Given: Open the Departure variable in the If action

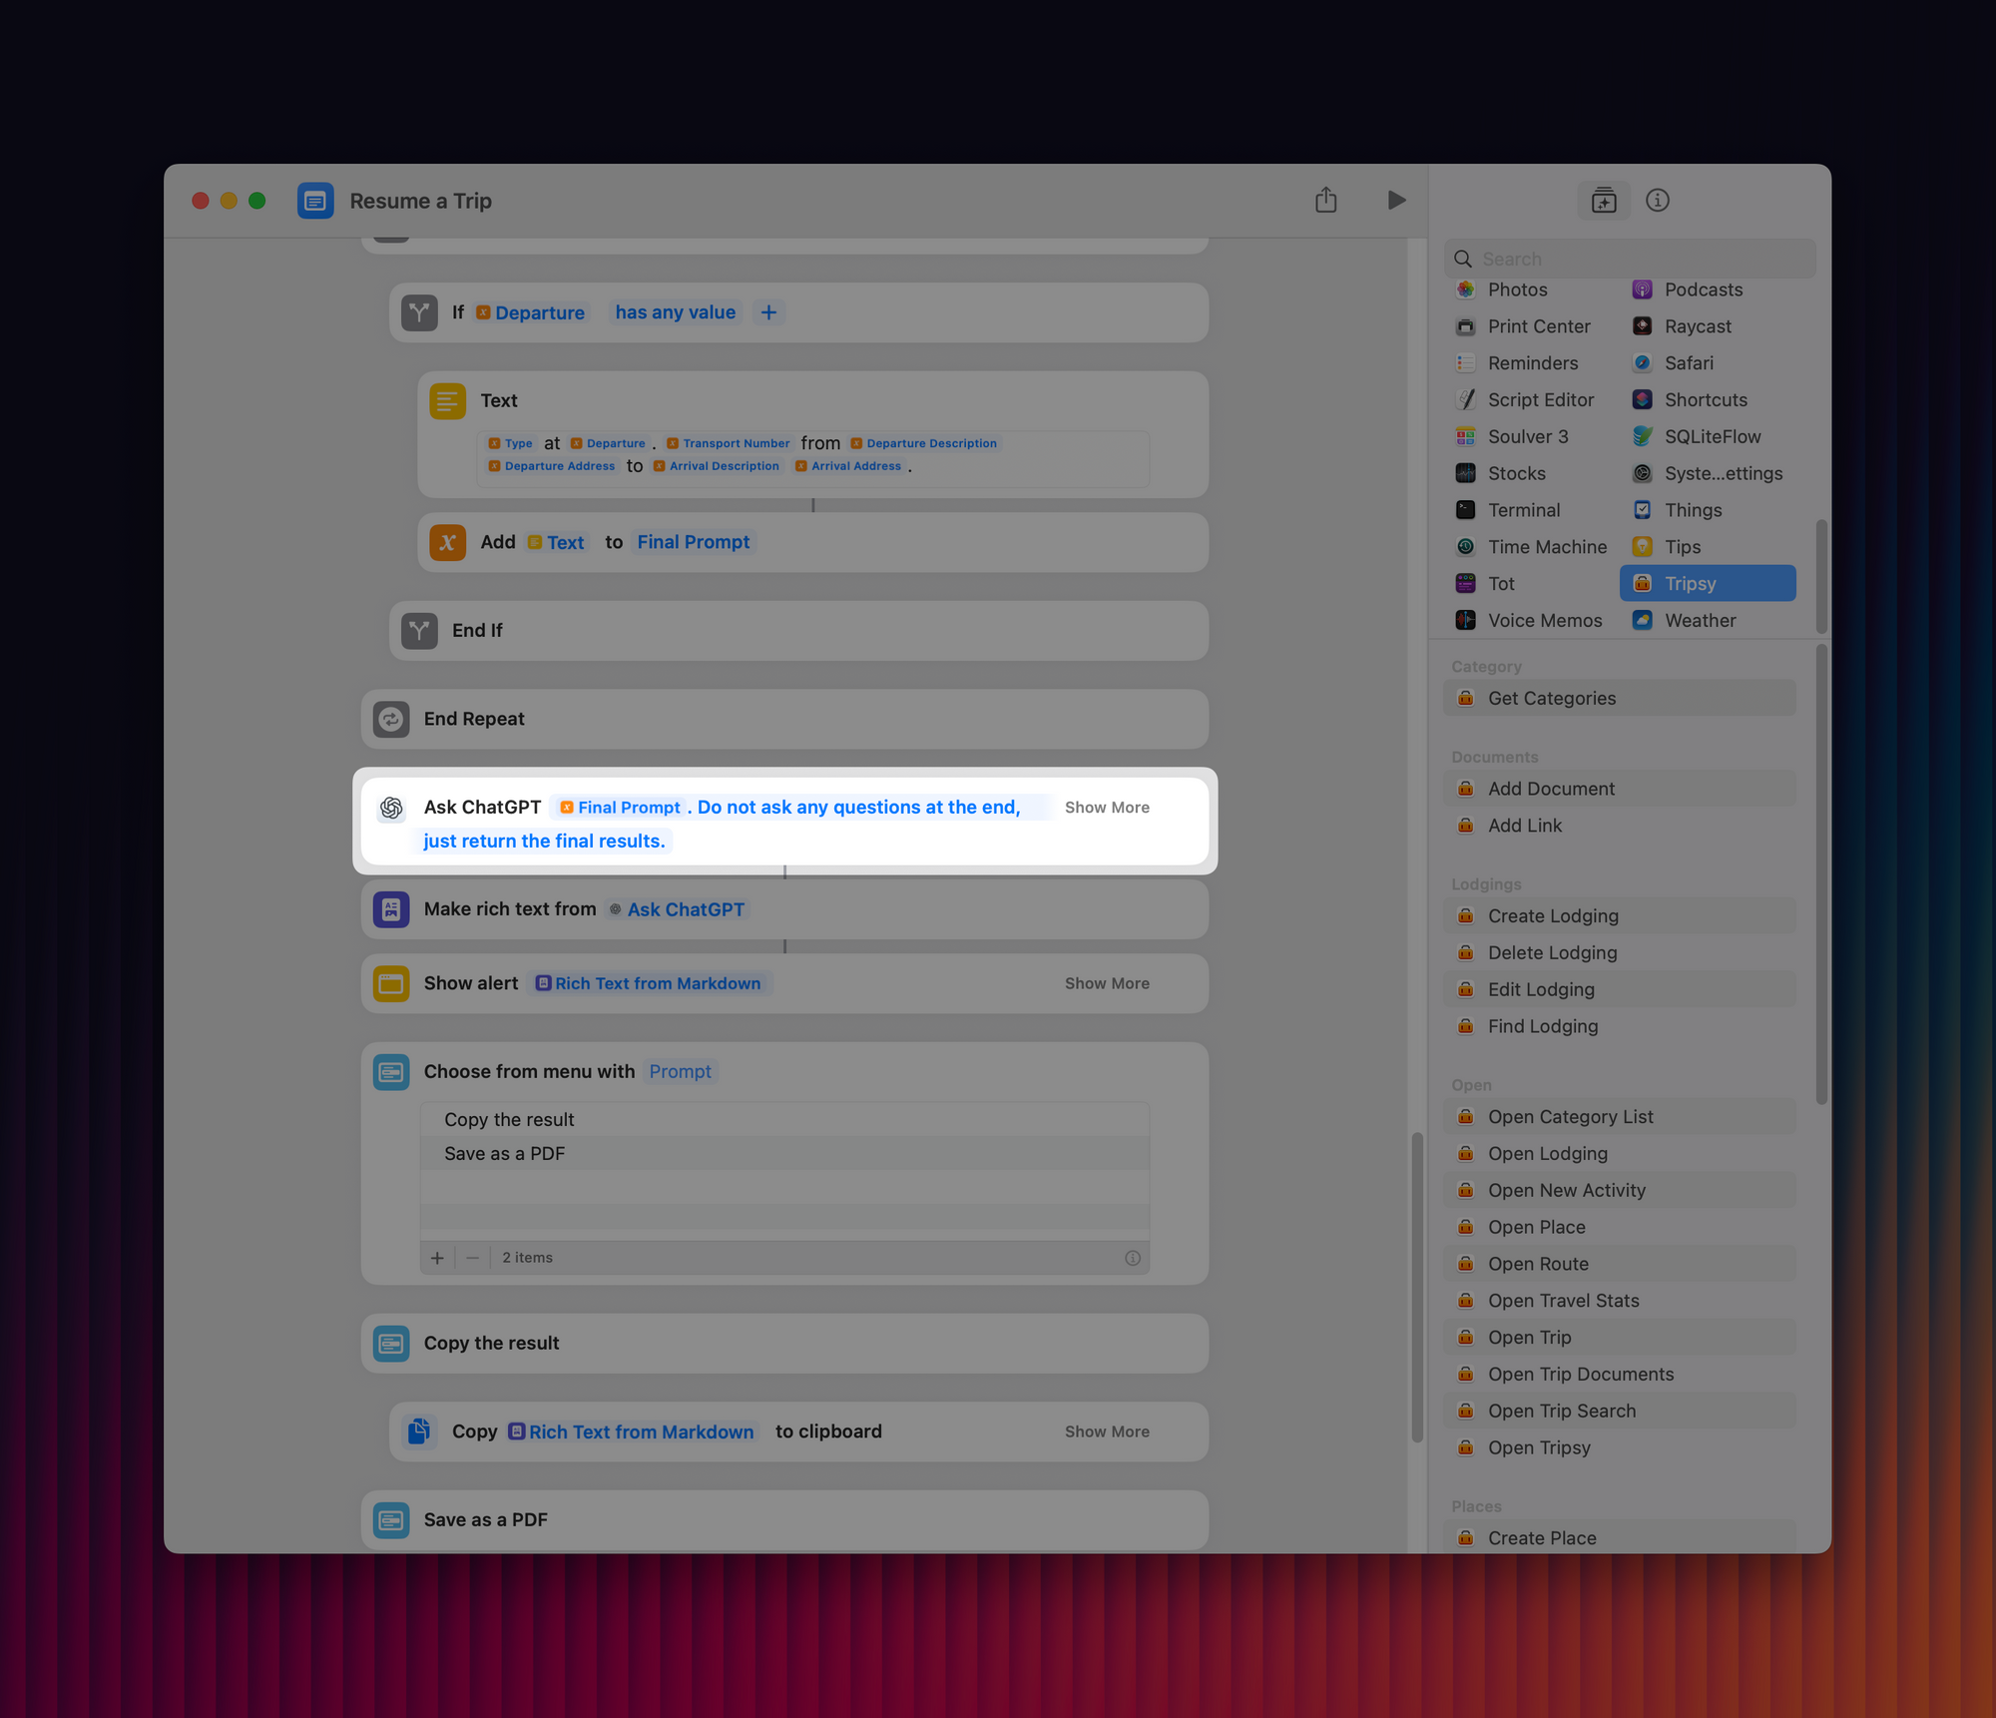Looking at the screenshot, I should point(531,312).
